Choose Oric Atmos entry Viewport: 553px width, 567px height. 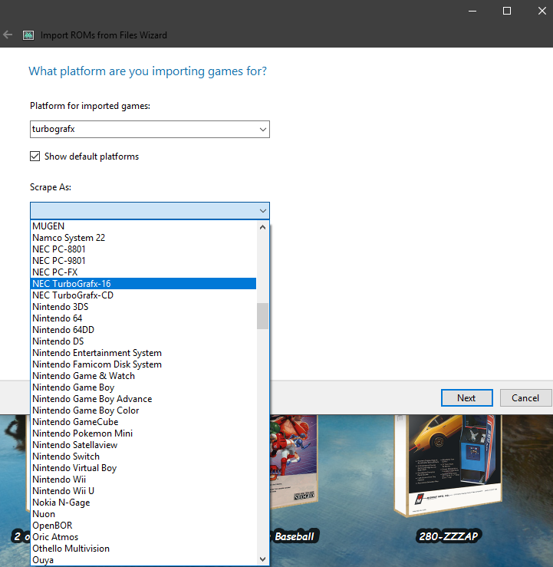(144, 537)
